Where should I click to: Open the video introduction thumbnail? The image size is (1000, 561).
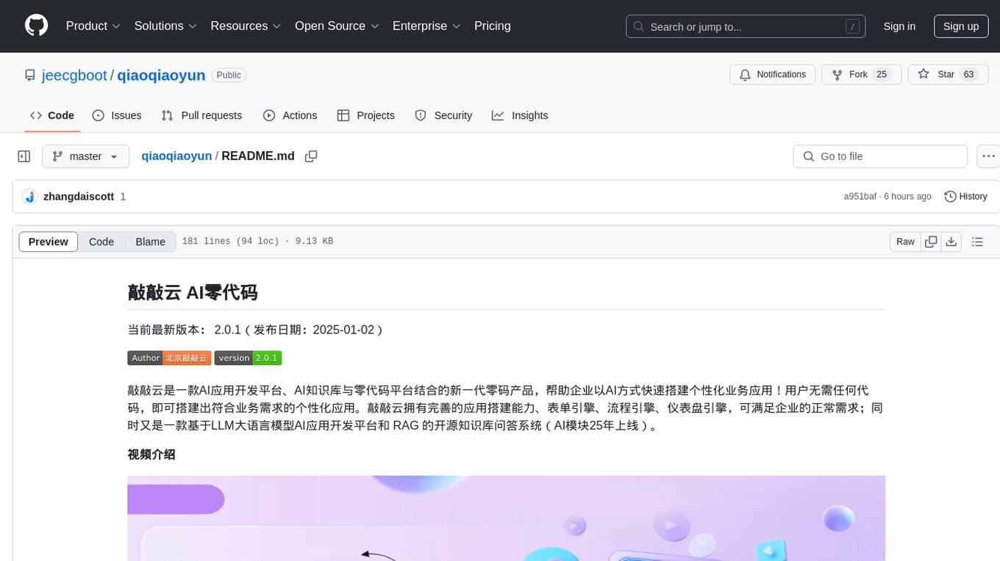(x=507, y=518)
